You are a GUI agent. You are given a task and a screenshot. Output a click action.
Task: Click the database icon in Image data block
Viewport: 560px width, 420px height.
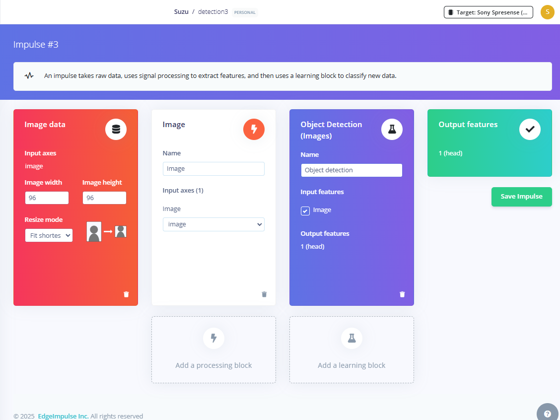pyautogui.click(x=116, y=130)
